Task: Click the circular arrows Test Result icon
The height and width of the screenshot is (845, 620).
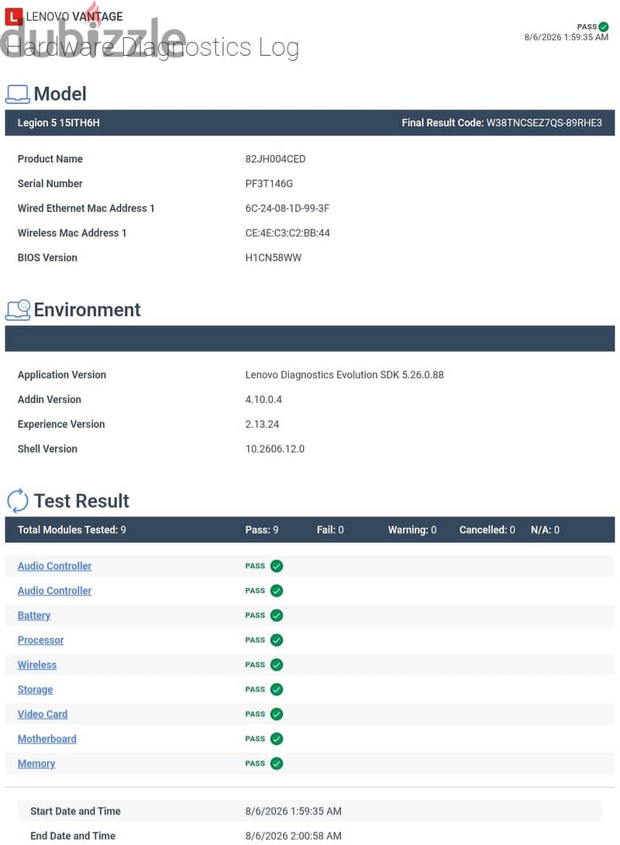Action: pos(17,501)
